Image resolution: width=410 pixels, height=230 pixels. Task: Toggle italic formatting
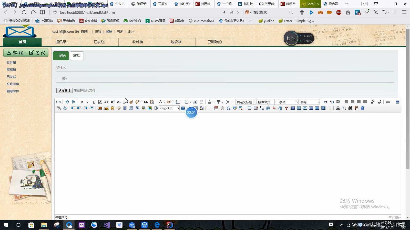88,102
